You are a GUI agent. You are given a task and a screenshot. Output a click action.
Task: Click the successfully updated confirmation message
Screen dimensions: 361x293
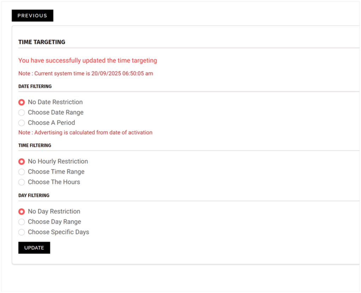click(x=87, y=61)
